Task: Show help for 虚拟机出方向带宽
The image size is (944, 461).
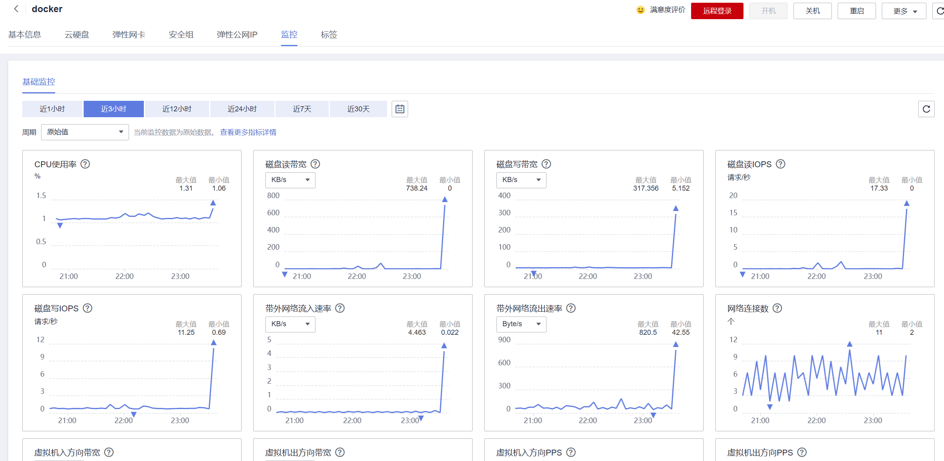Action: 340,452
